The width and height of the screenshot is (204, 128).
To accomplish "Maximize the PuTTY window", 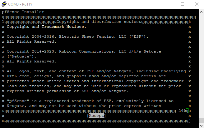I will [183, 4].
